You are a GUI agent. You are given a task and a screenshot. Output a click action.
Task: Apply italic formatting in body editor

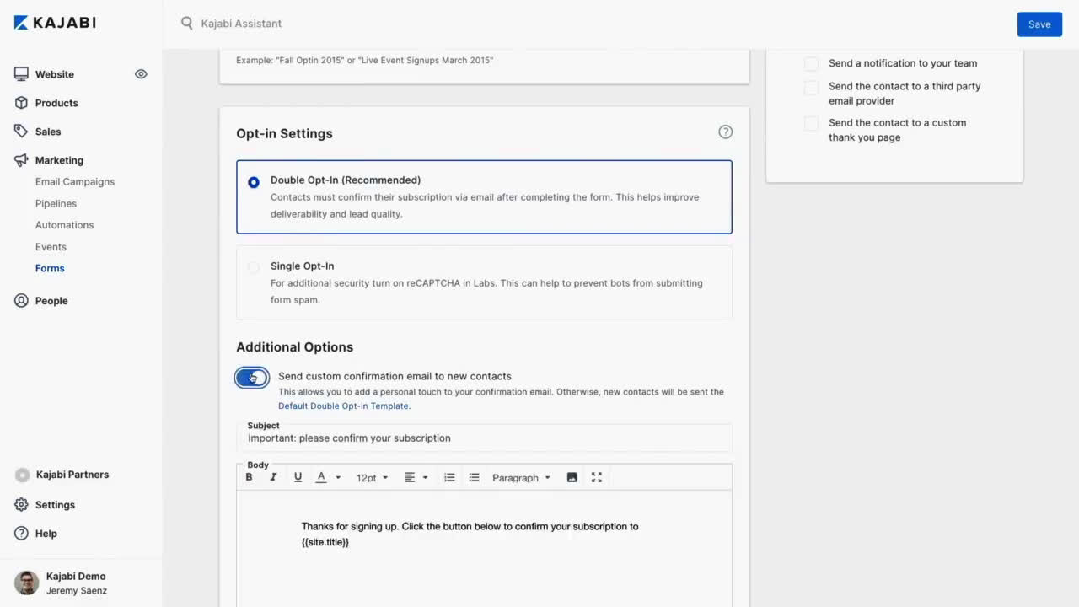click(273, 477)
